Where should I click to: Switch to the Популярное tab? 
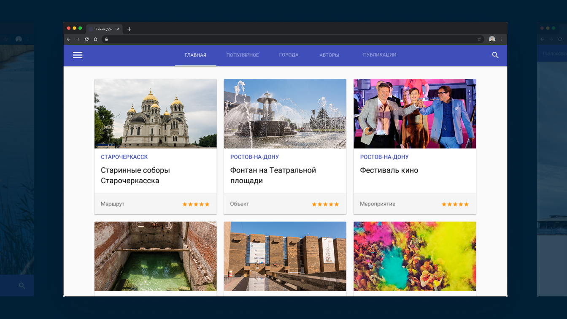coord(243,55)
